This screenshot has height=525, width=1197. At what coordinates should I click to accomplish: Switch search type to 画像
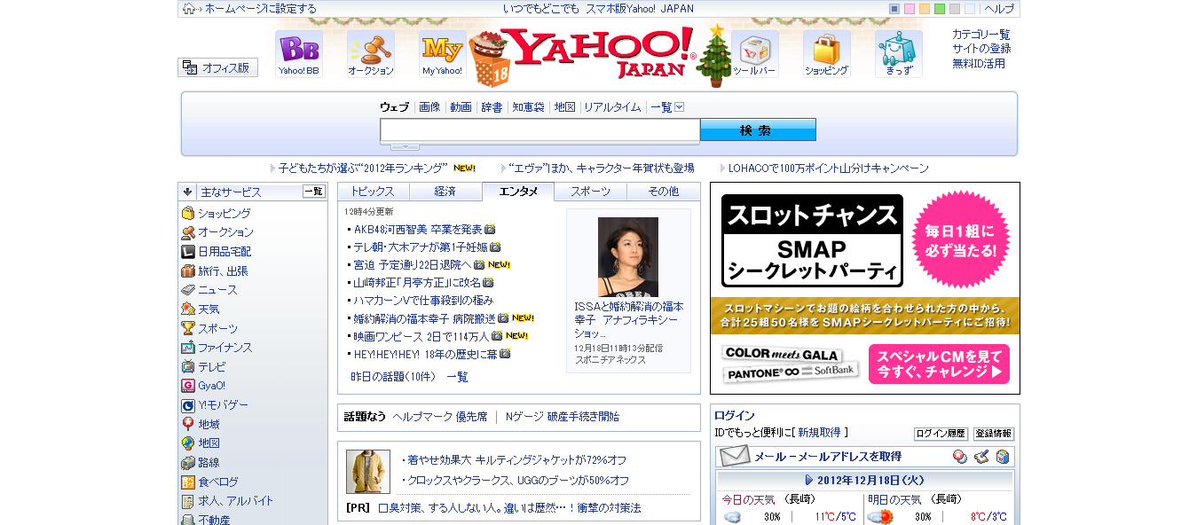(x=429, y=107)
